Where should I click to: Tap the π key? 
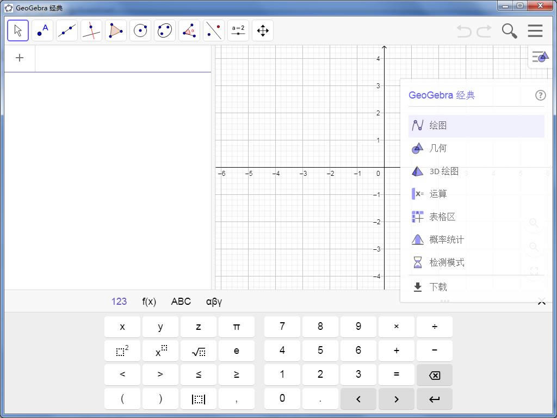(x=237, y=327)
